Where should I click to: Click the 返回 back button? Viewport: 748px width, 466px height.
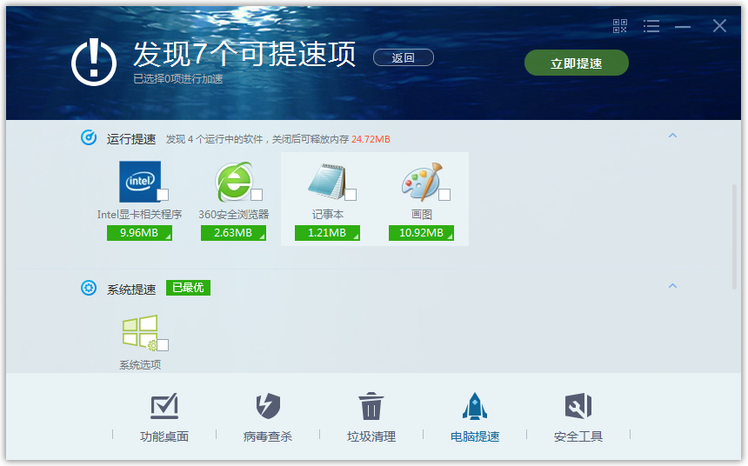coord(404,58)
